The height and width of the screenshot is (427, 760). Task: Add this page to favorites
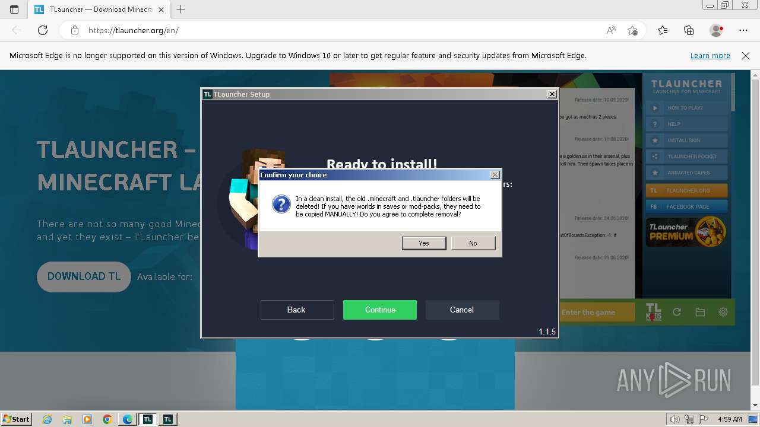pyautogui.click(x=632, y=30)
